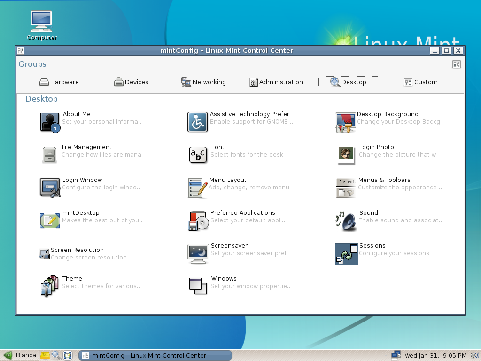View the Custom group

[x=420, y=82]
